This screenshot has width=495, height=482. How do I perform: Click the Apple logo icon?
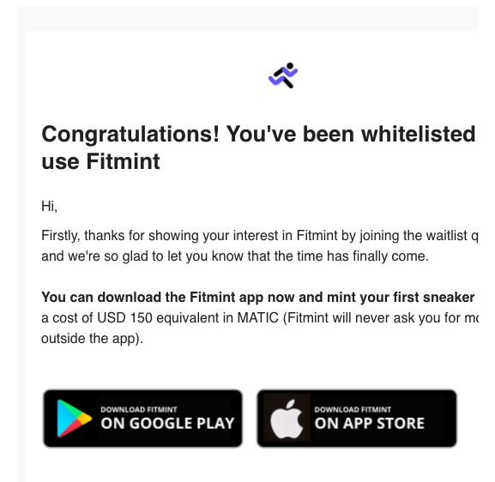(x=287, y=419)
